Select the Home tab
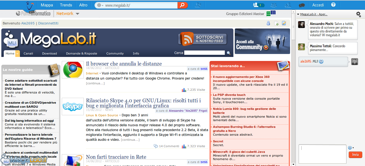The image size is (365, 166). (10, 53)
